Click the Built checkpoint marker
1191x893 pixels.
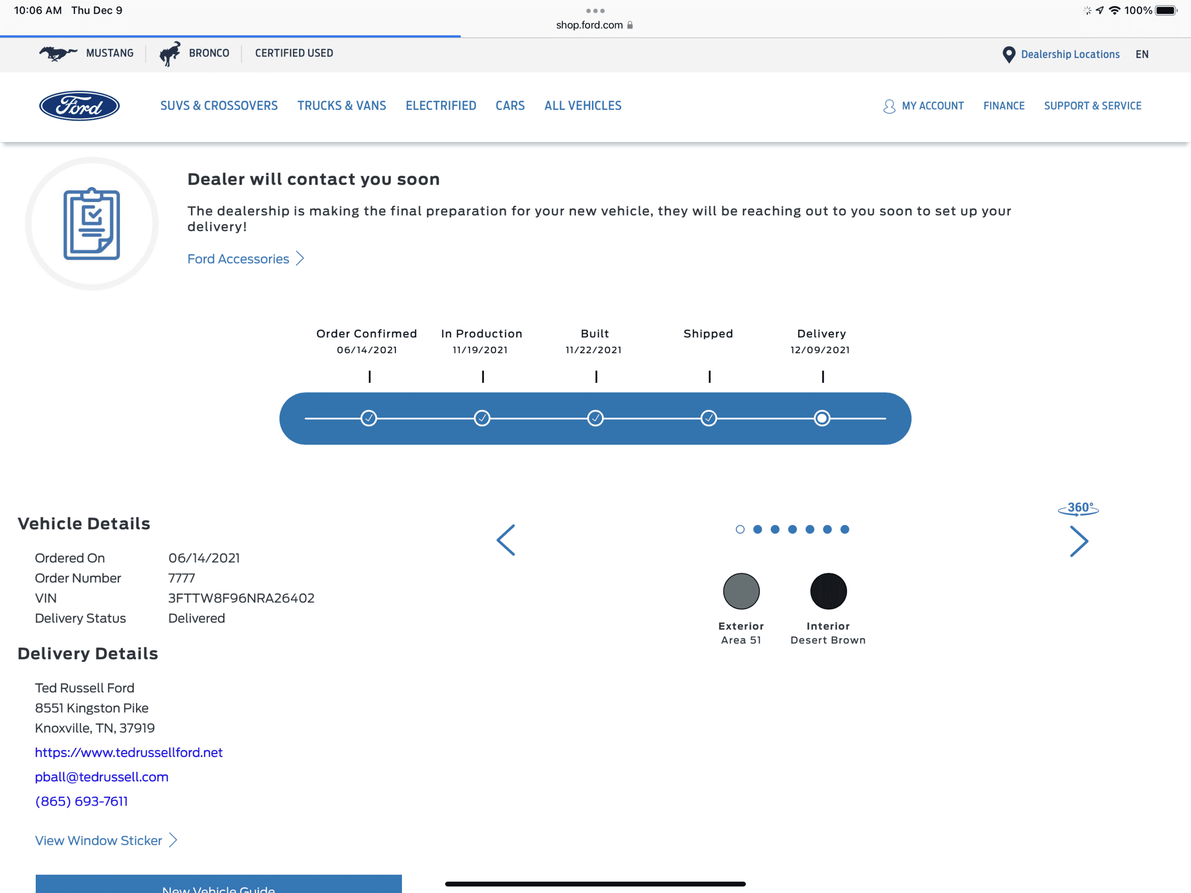click(595, 418)
